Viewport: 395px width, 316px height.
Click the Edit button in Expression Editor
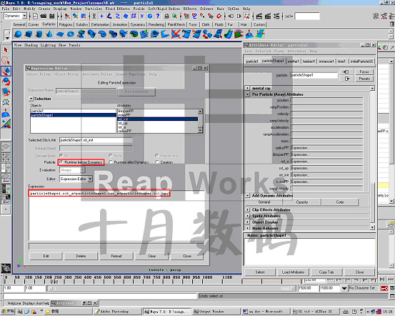46,256
